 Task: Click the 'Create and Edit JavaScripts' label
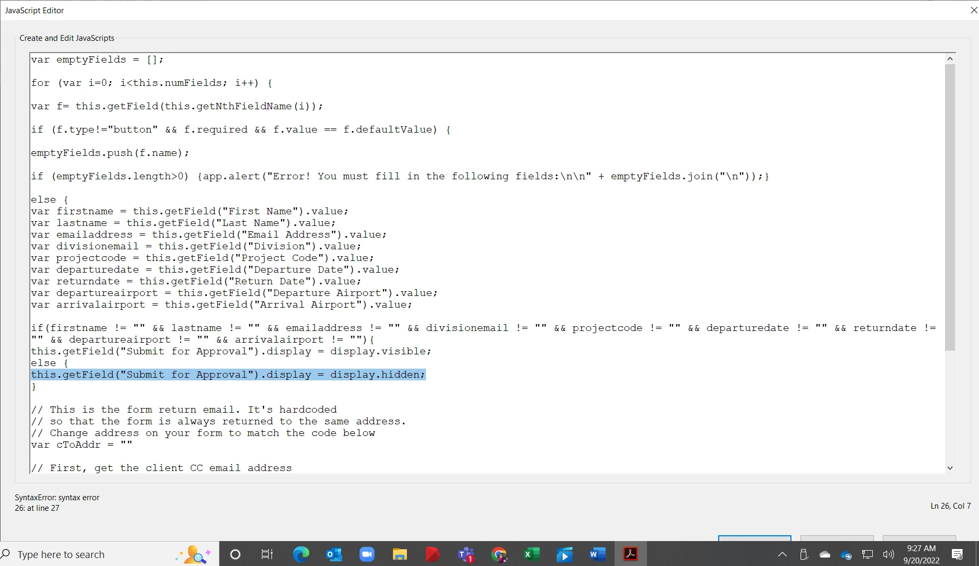[x=67, y=38]
